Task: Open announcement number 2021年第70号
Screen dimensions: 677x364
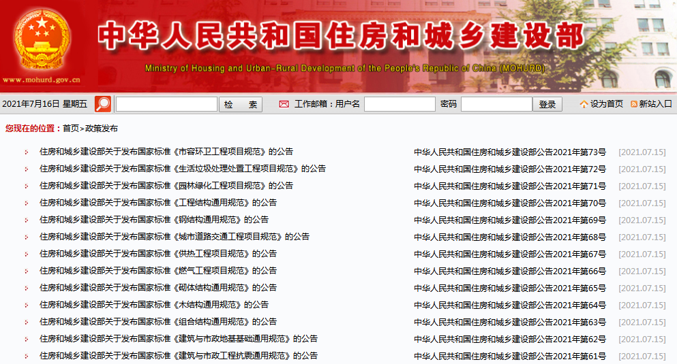Action: point(509,203)
